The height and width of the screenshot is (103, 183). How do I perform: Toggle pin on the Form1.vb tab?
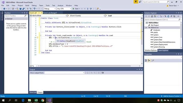click(x=39, y=13)
